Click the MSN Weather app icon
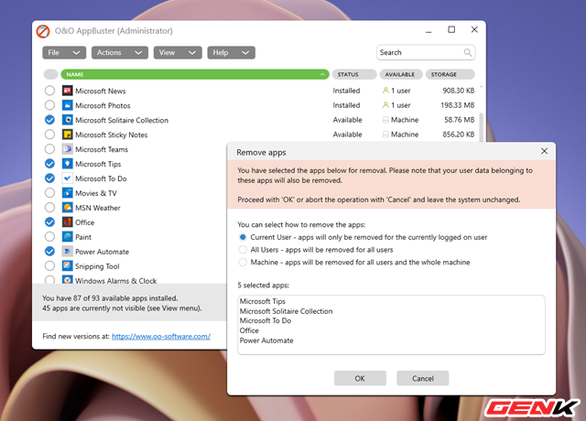Screen dimensions: 586x421 point(67,208)
